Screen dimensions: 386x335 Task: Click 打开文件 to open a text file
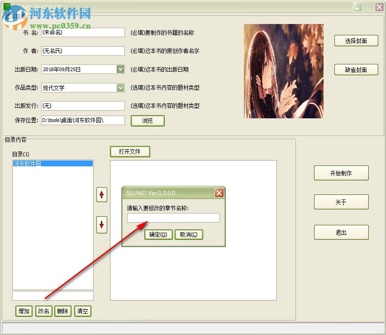point(130,152)
